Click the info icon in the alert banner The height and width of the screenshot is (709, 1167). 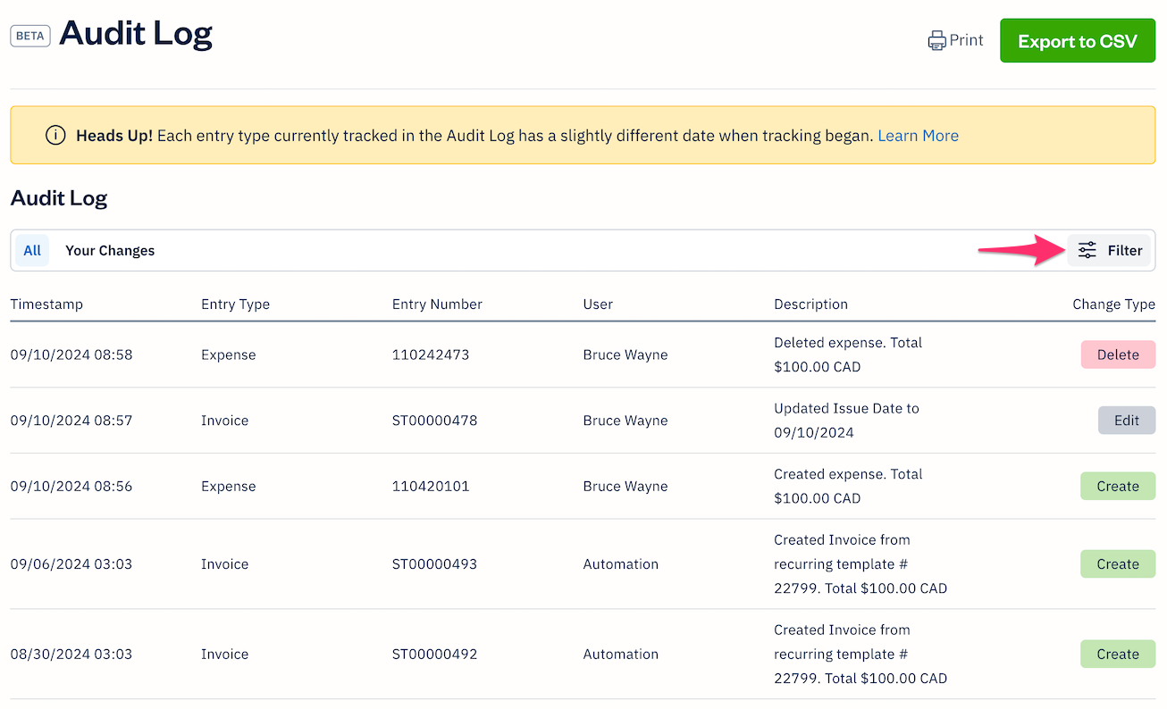(55, 136)
